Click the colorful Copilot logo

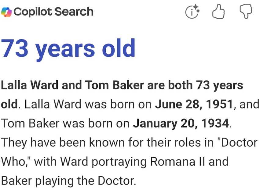(x=6, y=12)
